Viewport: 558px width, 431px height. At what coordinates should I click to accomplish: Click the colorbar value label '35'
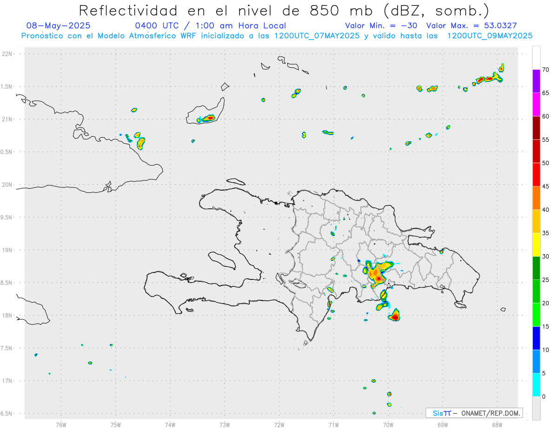tap(545, 233)
